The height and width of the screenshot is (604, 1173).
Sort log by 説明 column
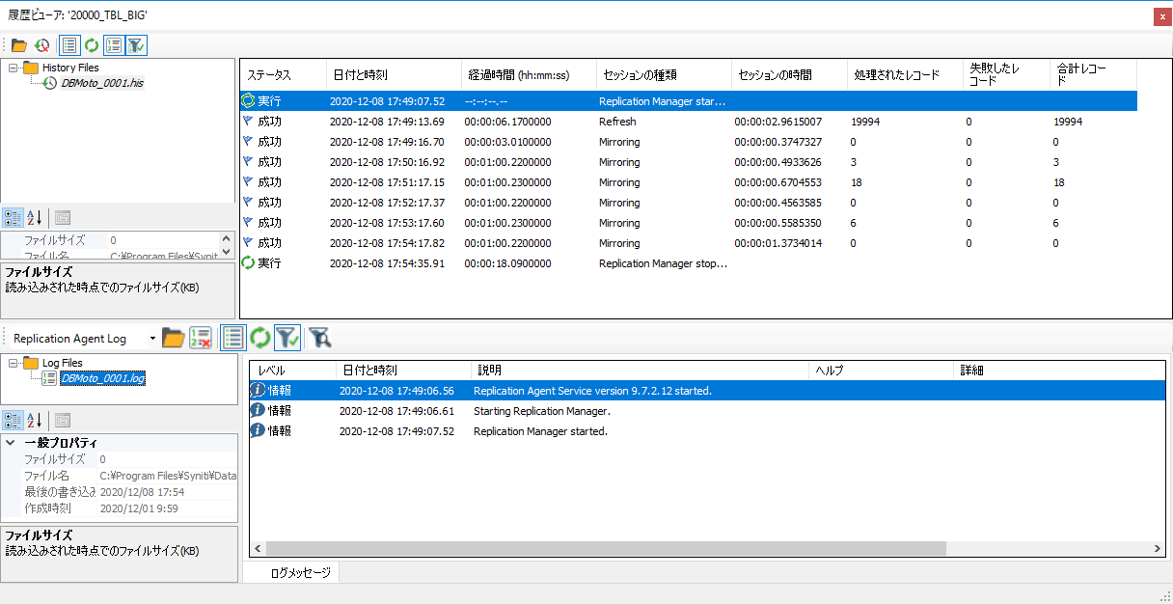coord(640,371)
